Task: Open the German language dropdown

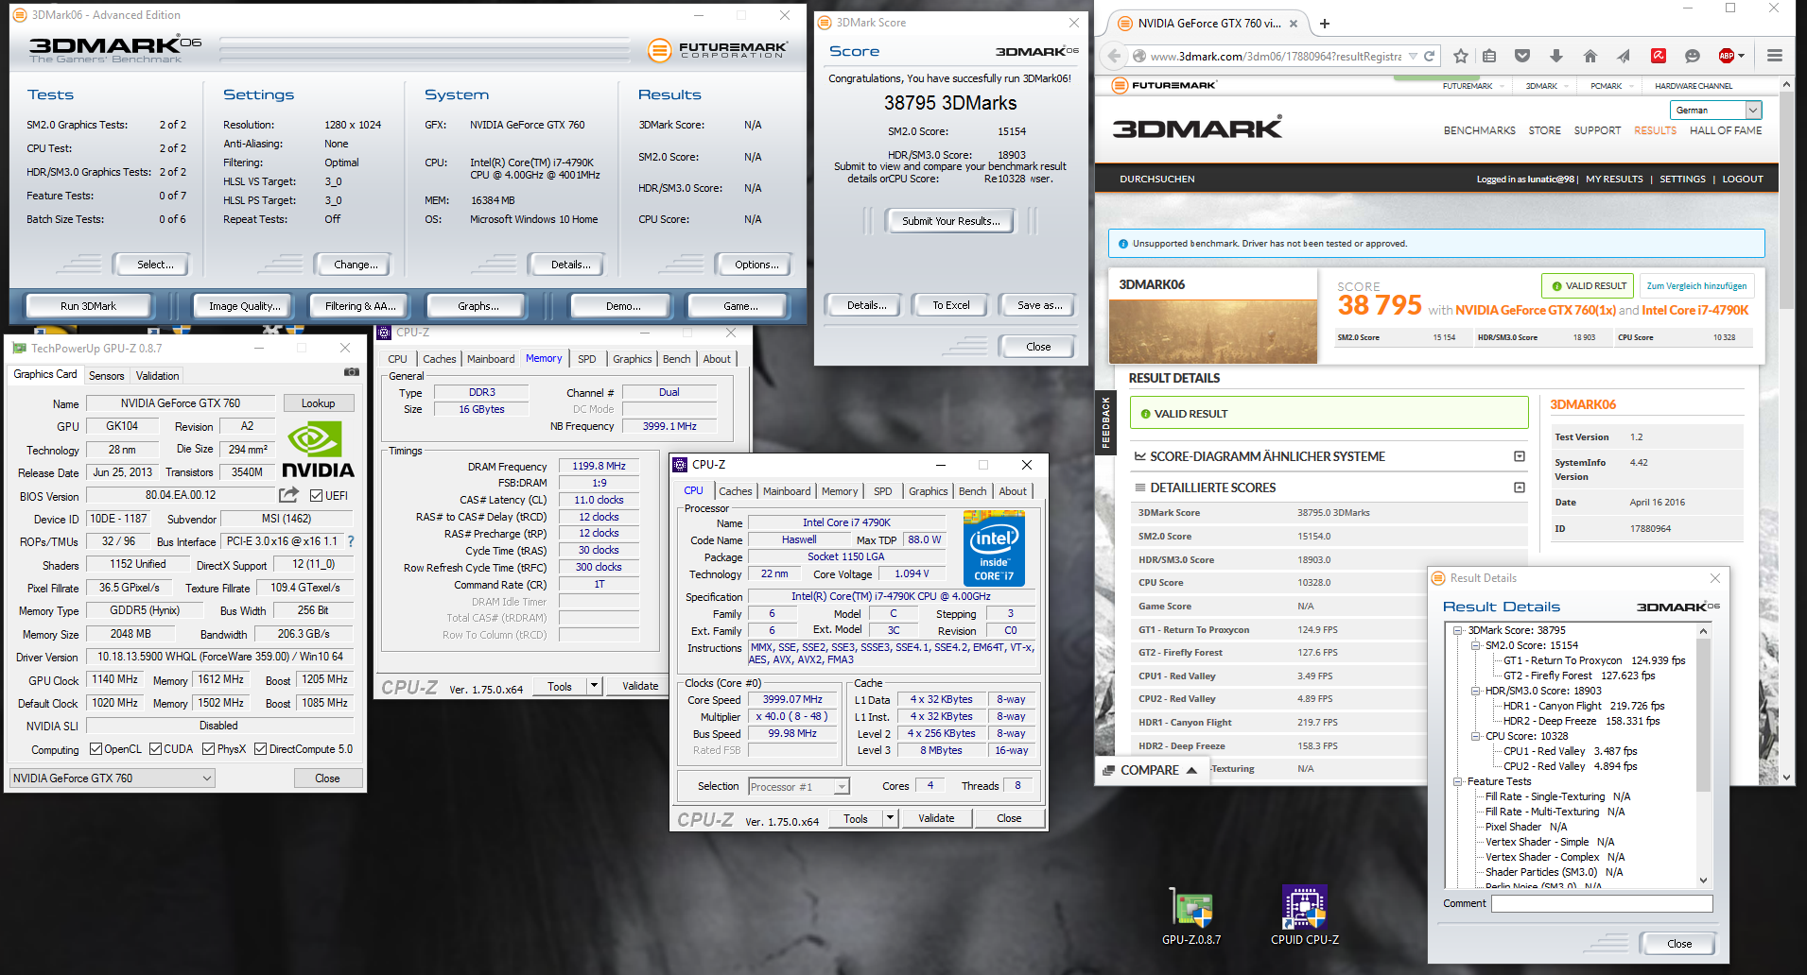Action: [1715, 110]
